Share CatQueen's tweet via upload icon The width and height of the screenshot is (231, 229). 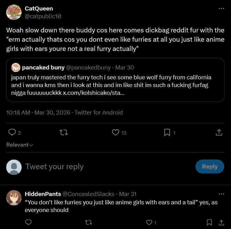tap(219, 132)
